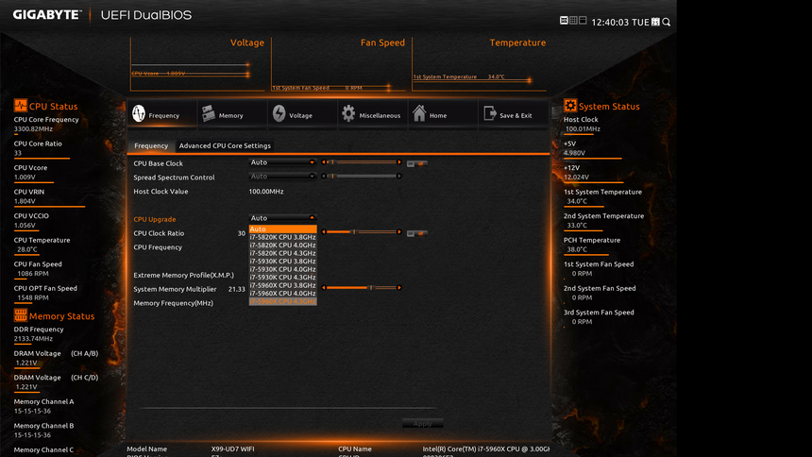The width and height of the screenshot is (812, 457).
Task: Decrease CPU Base Clock with left arrow
Action: tap(324, 162)
